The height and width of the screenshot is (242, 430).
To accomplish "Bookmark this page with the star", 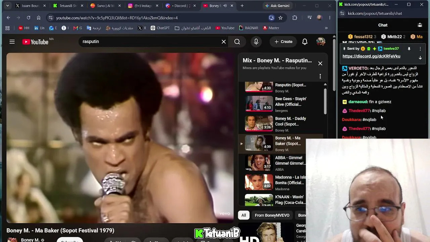I will coord(281,18).
